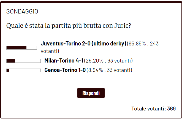Click the "Totale votanti:" label
182x119 pixels.
(148, 108)
